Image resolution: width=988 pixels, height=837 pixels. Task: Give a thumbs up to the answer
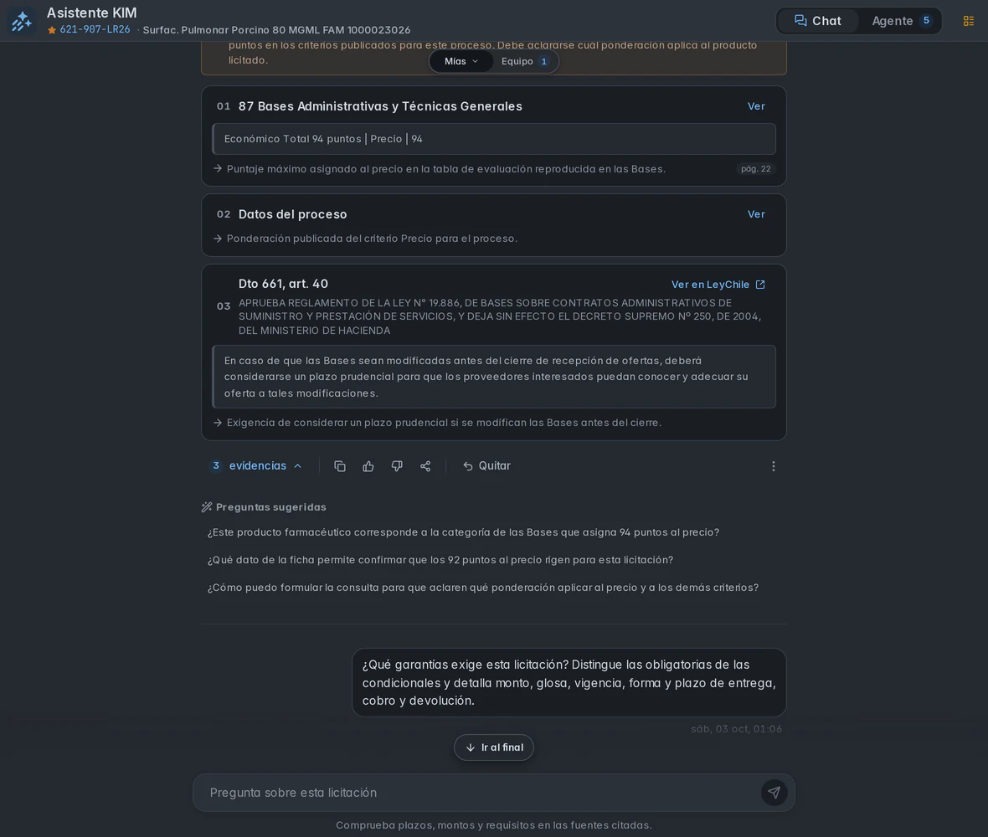(x=368, y=466)
